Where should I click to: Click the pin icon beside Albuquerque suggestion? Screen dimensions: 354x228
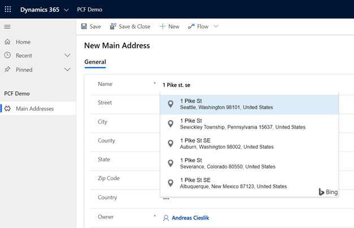pyautogui.click(x=171, y=183)
